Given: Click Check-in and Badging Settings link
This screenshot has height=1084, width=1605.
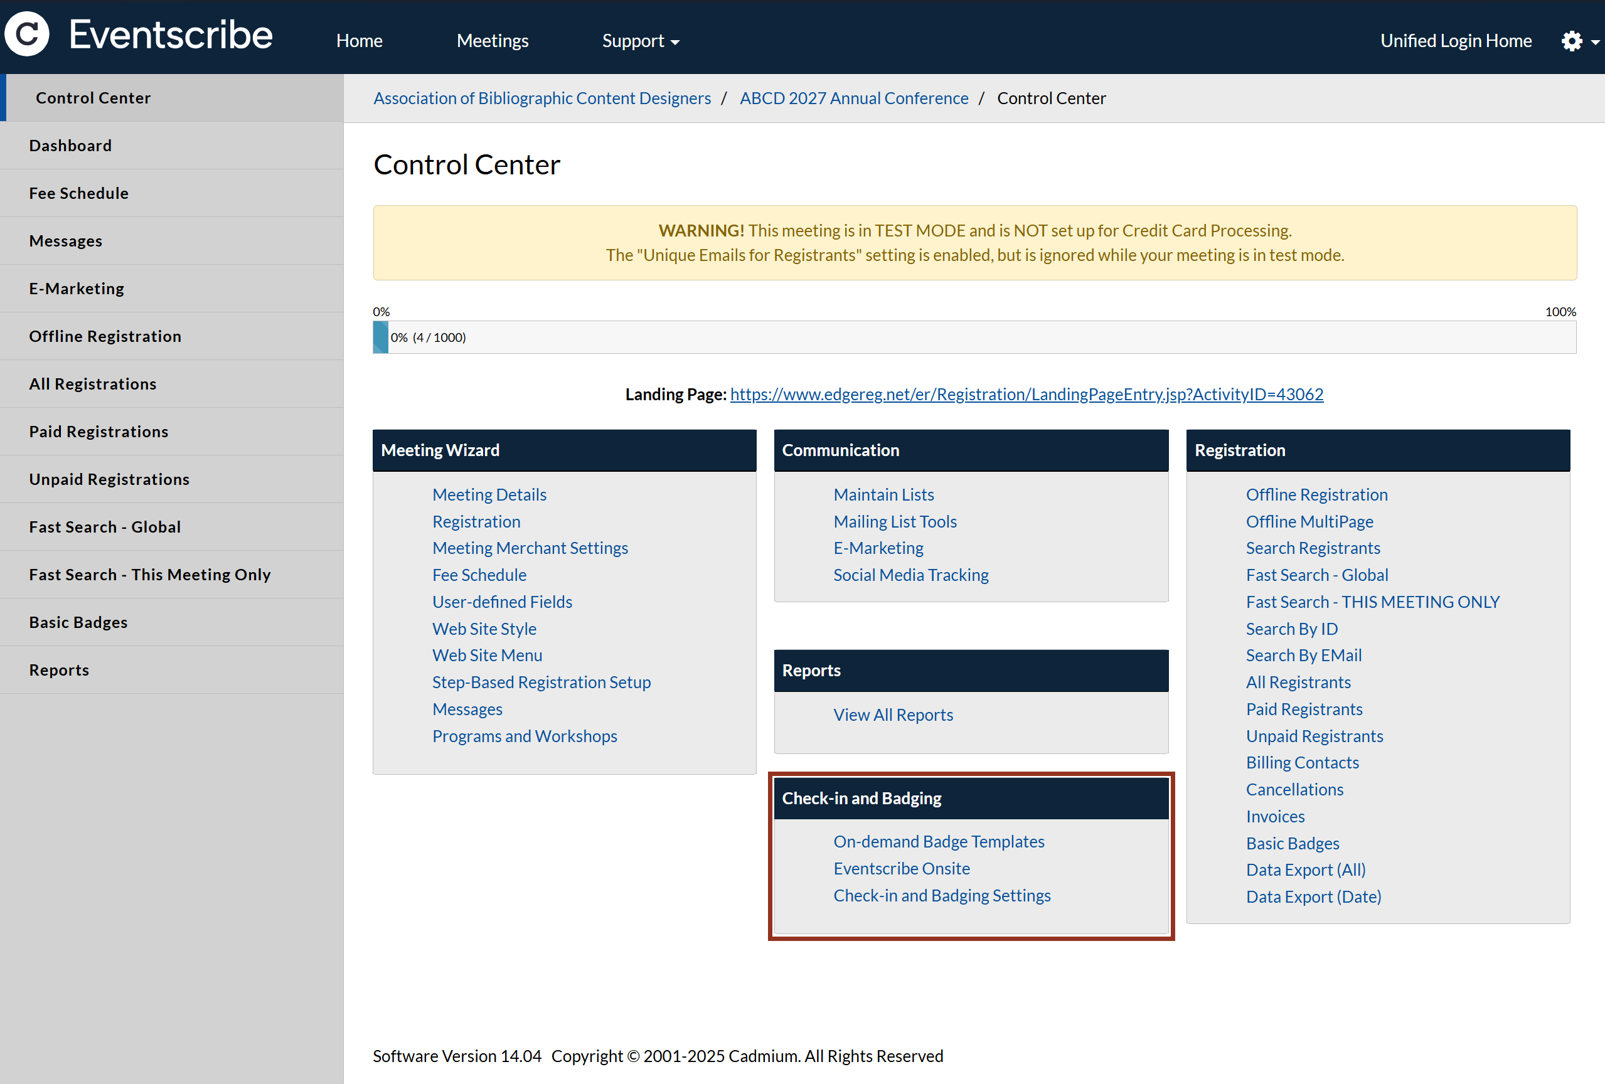Looking at the screenshot, I should click(x=941, y=896).
